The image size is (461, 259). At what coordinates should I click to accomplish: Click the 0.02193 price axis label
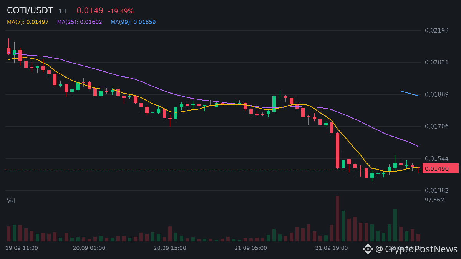(437, 30)
